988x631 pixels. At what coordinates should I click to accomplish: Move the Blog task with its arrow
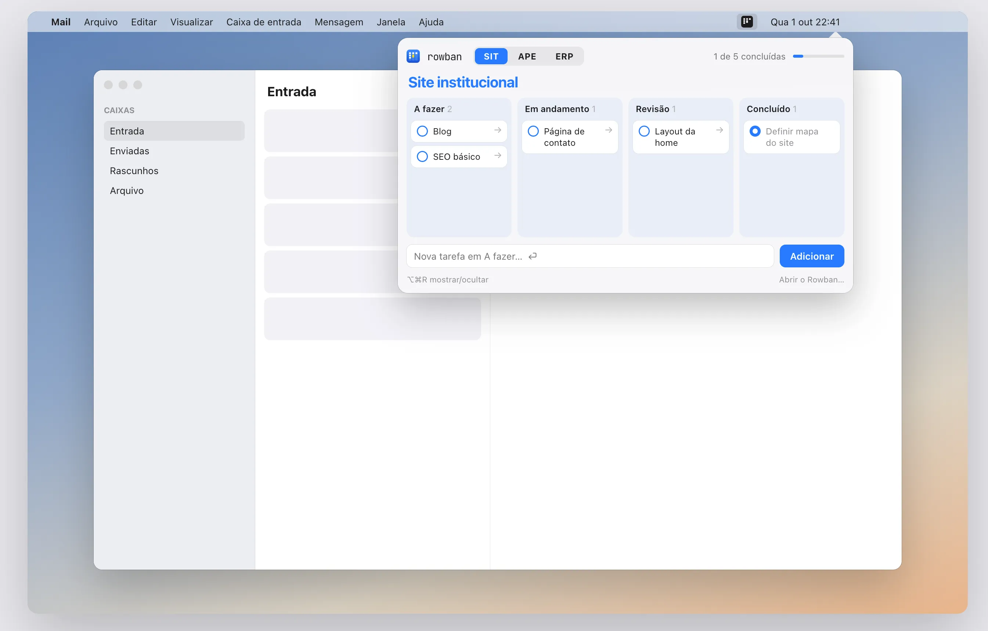pyautogui.click(x=498, y=130)
